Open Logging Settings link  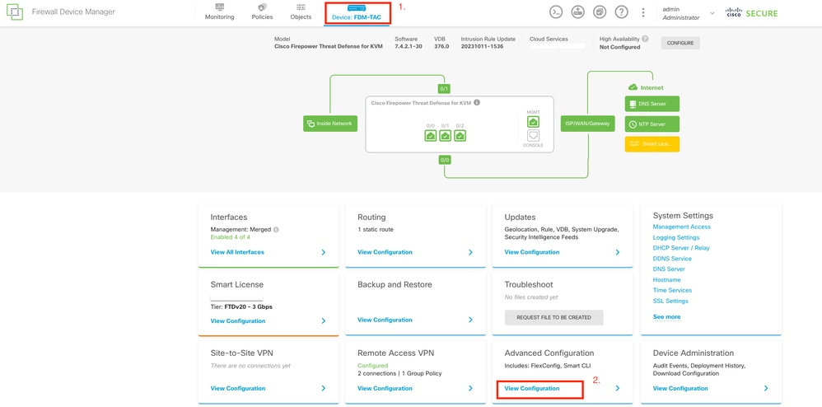coord(675,237)
